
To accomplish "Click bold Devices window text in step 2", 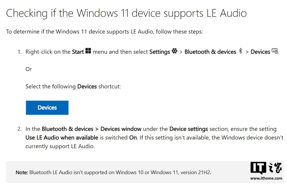I will pyautogui.click(x=121, y=129).
